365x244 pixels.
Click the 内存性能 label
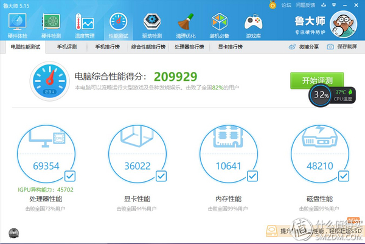(228, 199)
